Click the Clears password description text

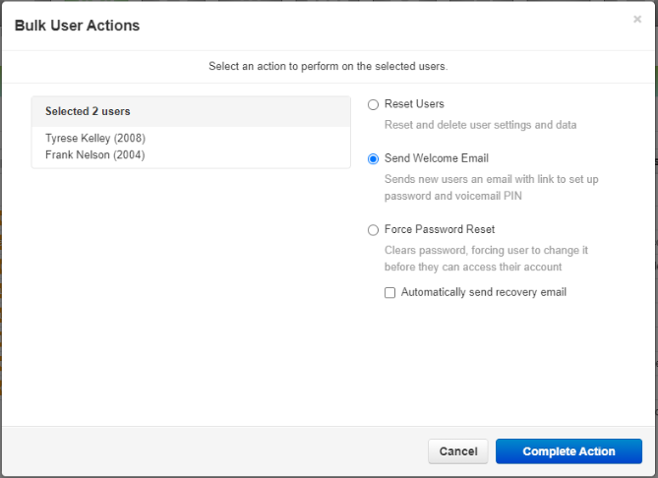486,250
